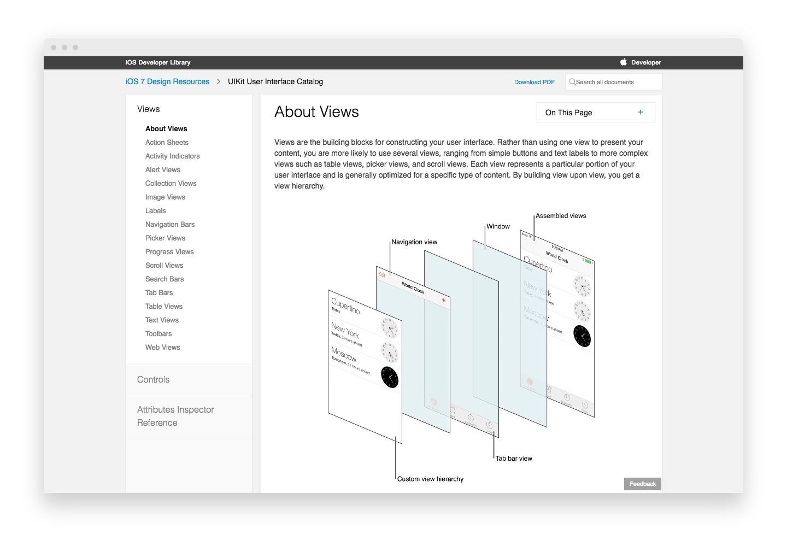
Task: Follow the iOS 7 Design Resources breadcrumb
Action: tap(167, 81)
